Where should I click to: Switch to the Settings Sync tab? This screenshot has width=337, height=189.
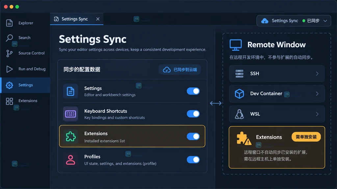point(76,19)
